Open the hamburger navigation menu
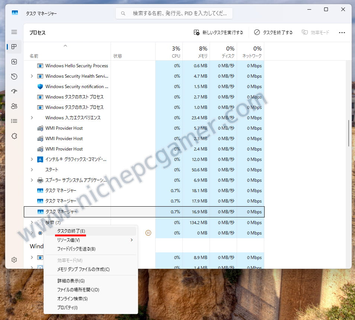This screenshot has width=355, height=320. (14, 32)
